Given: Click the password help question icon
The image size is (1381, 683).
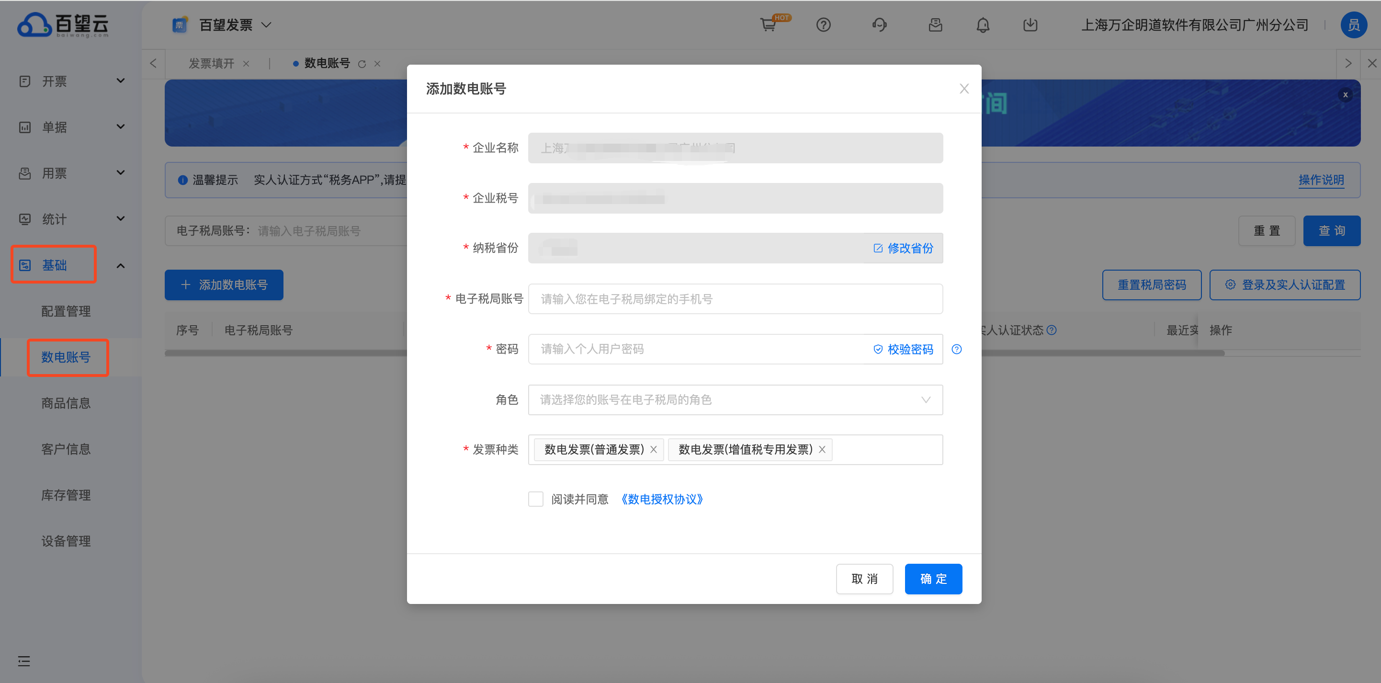Looking at the screenshot, I should [x=956, y=349].
